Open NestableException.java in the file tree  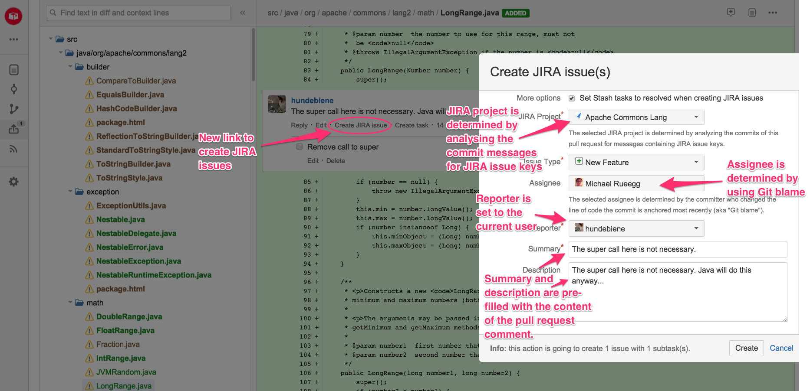(138, 261)
